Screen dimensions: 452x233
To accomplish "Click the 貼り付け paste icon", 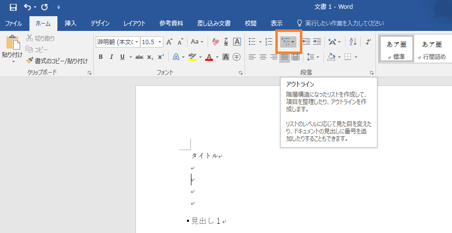I will (x=13, y=42).
